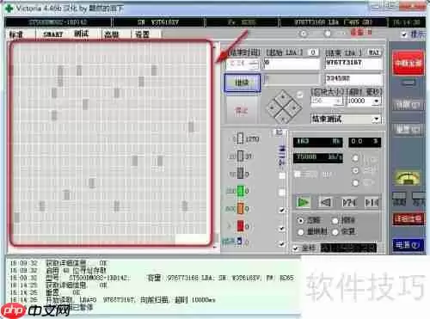
Task: Toggle the checkbox next to green block
Action: (282, 192)
